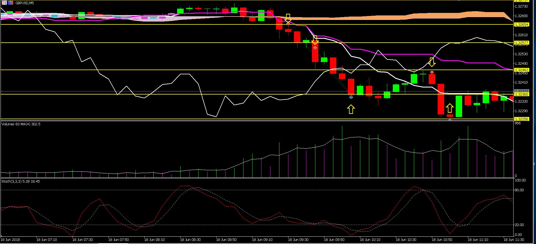The image size is (536, 244).
Task: Toggle the One Click Trading icon
Action: (10, 3)
